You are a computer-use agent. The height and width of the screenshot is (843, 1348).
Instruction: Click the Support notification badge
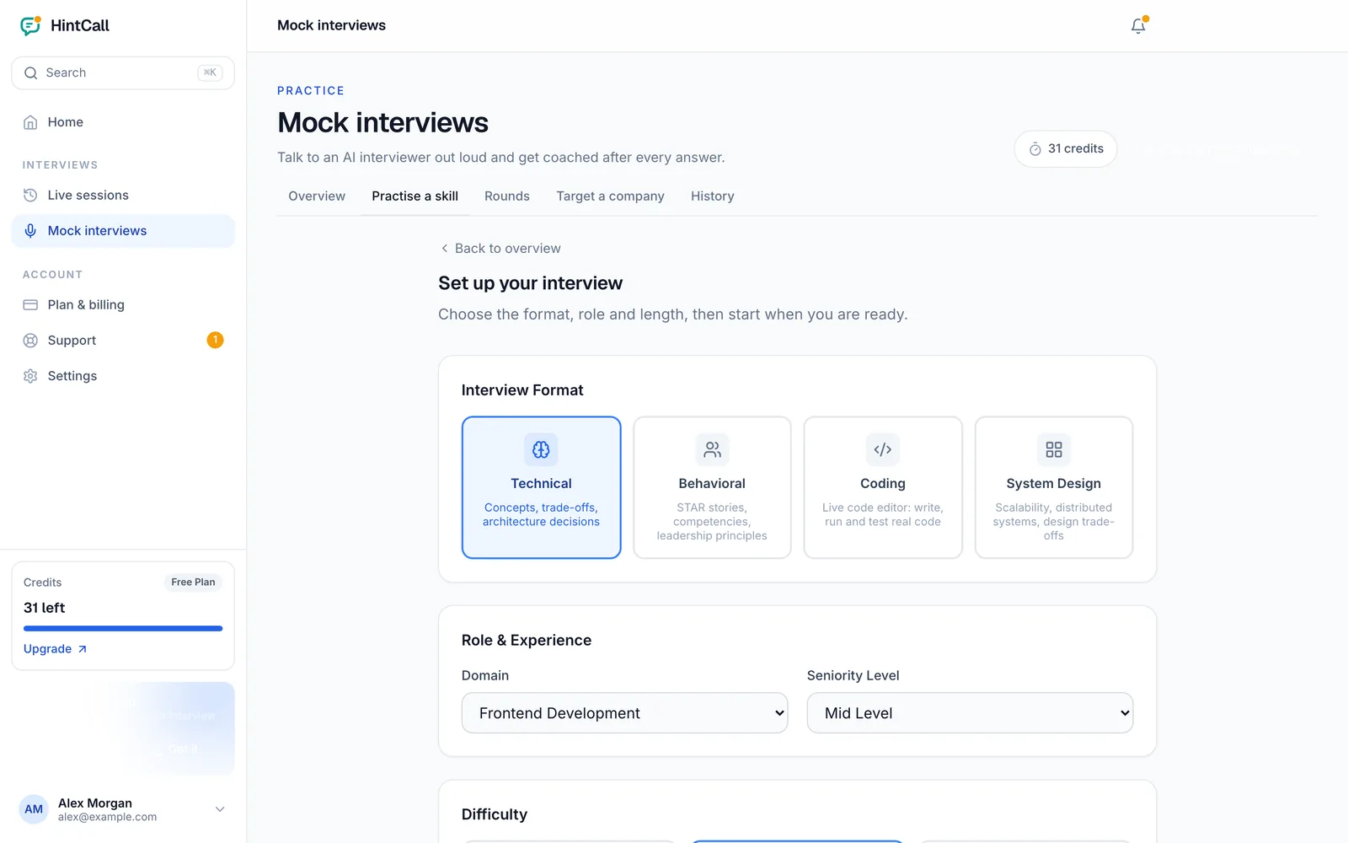point(215,340)
